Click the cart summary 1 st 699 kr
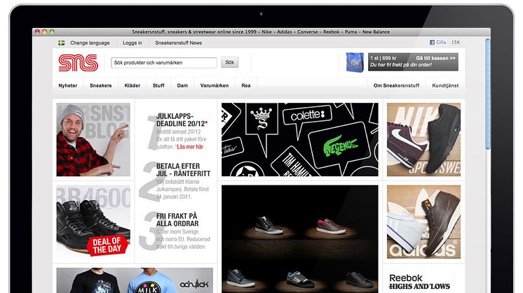 pyautogui.click(x=383, y=58)
